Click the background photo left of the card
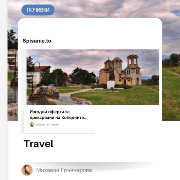 coord(13,84)
